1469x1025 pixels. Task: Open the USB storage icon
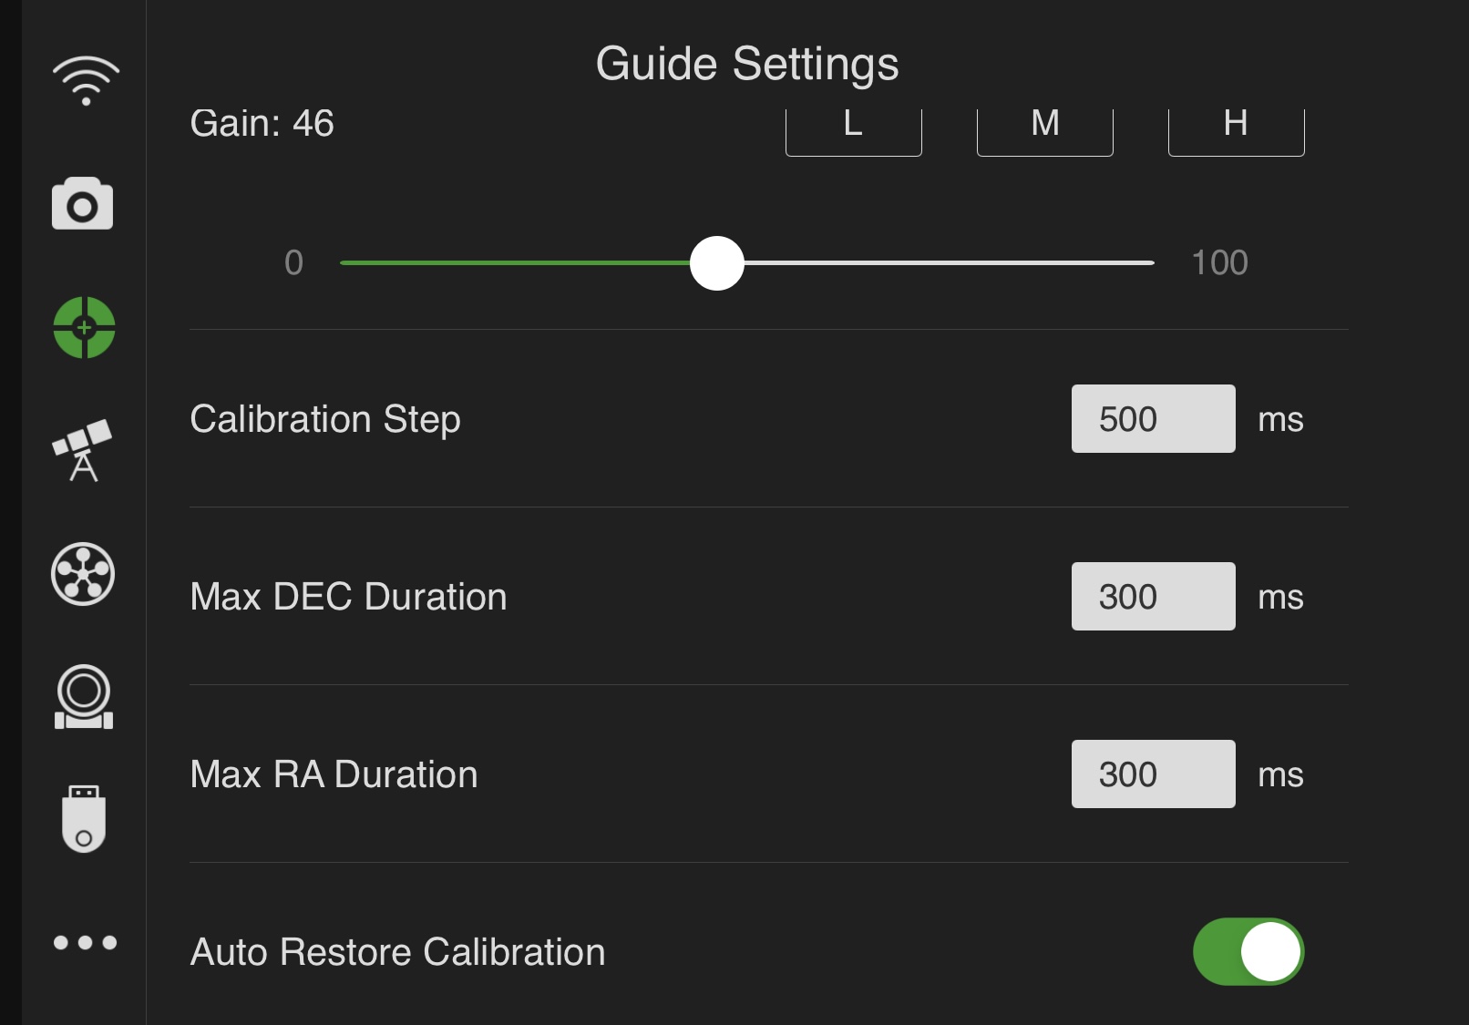point(84,819)
